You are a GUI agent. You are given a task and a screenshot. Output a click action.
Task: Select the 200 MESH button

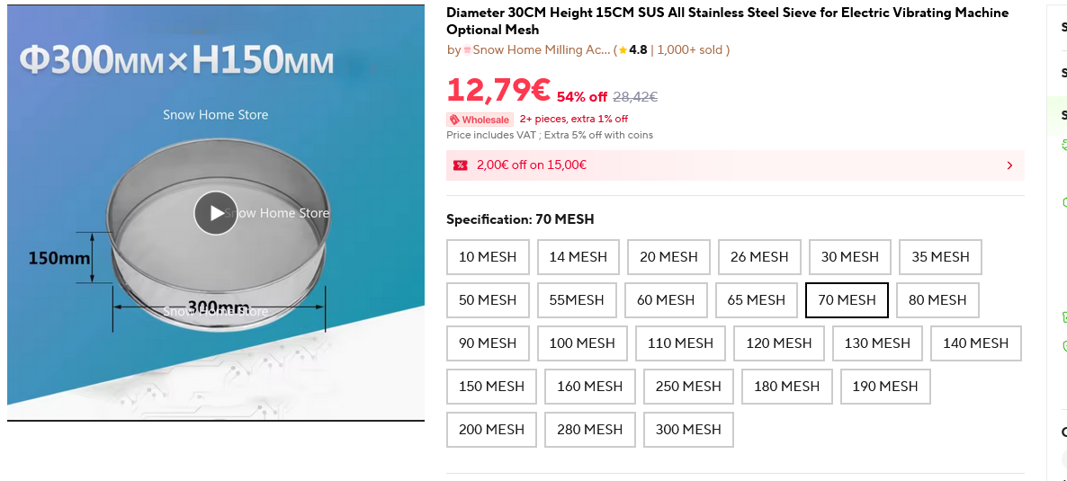(491, 430)
